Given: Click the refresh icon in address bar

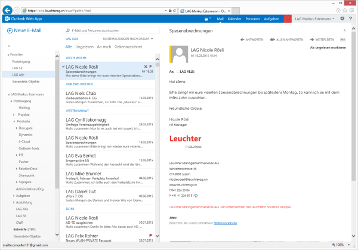Looking at the screenshot, I should point(174,11).
